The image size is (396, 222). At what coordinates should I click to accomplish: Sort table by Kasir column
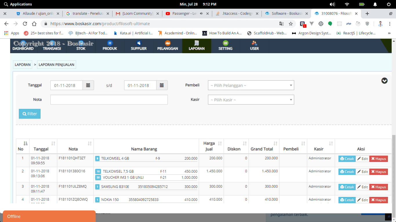coord(331,143)
